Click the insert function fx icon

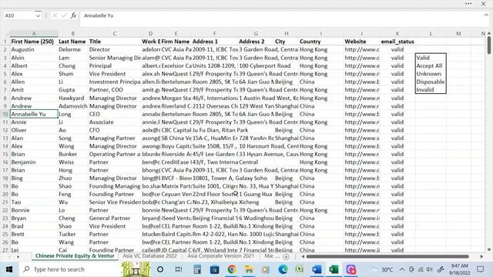click(74, 15)
